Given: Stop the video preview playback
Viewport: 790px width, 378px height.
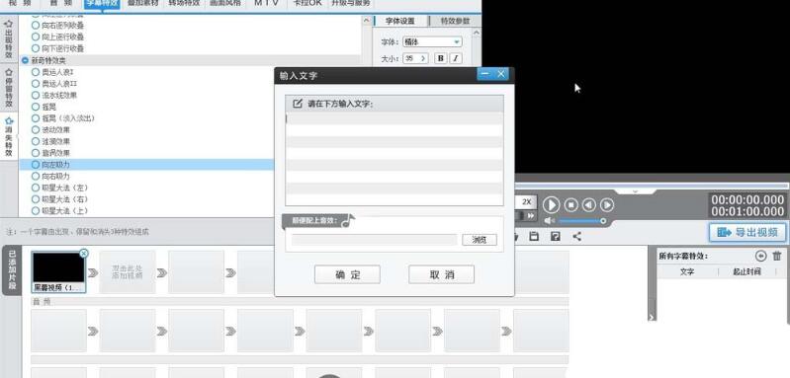Looking at the screenshot, I should pos(571,204).
